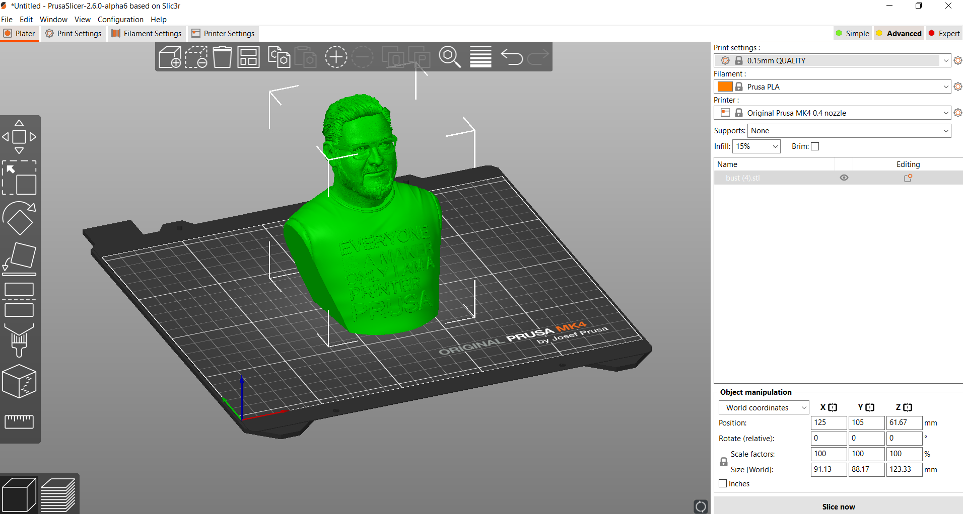Screen dimensions: 963x514
Task: Click the Undo arrow icon
Action: click(x=512, y=57)
